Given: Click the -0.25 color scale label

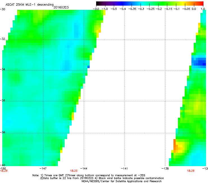Looking at the screenshot, I should click(x=150, y=9).
